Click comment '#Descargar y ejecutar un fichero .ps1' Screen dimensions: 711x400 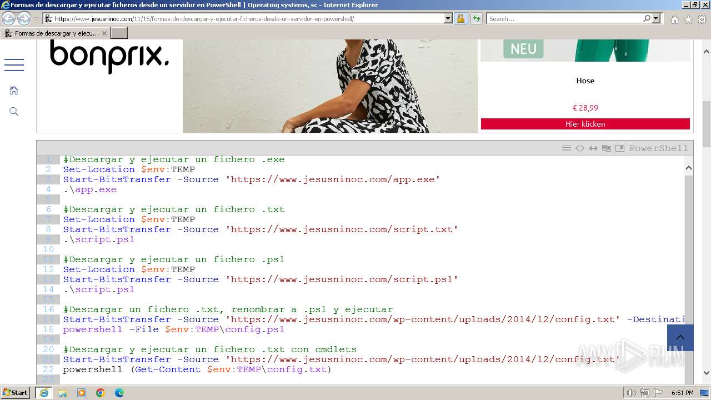pyautogui.click(x=174, y=259)
